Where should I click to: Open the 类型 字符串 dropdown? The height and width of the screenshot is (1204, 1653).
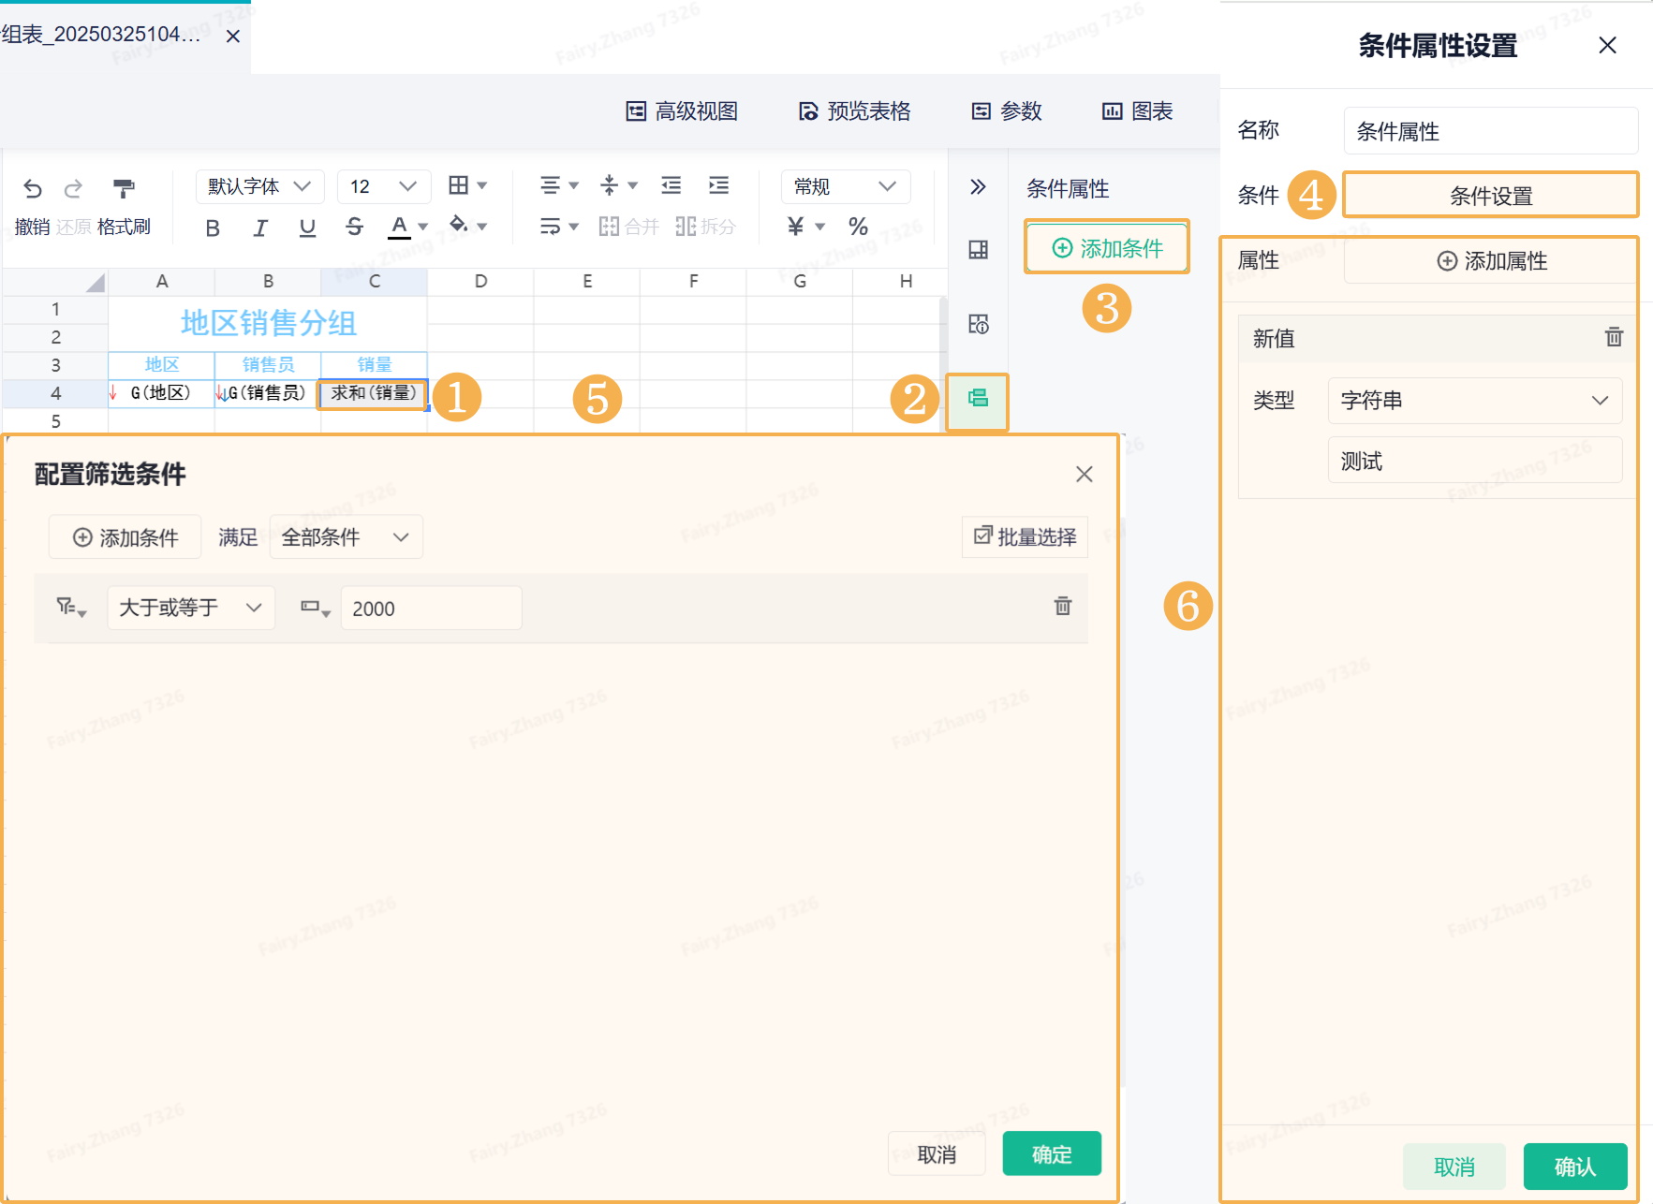point(1475,401)
